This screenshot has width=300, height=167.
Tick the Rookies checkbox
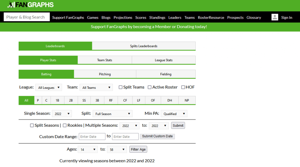(x=65, y=126)
